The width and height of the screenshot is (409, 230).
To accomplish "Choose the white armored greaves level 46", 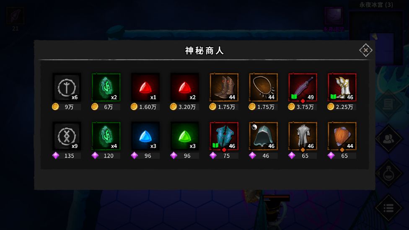I will (x=342, y=87).
